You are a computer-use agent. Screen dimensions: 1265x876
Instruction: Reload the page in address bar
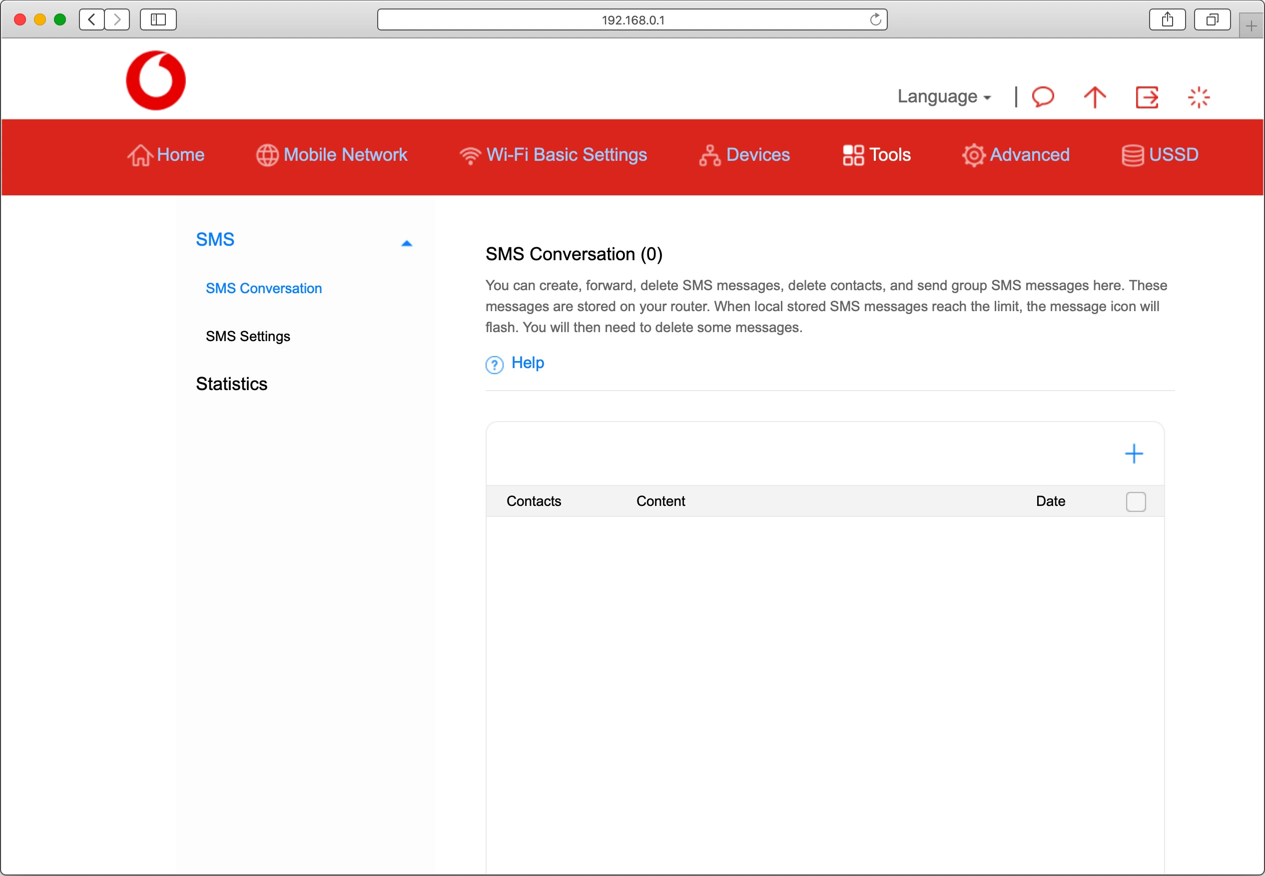click(875, 20)
